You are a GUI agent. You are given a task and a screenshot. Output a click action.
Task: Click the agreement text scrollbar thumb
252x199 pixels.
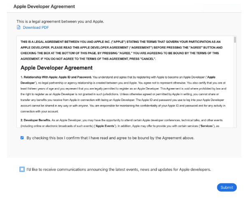click(x=235, y=40)
